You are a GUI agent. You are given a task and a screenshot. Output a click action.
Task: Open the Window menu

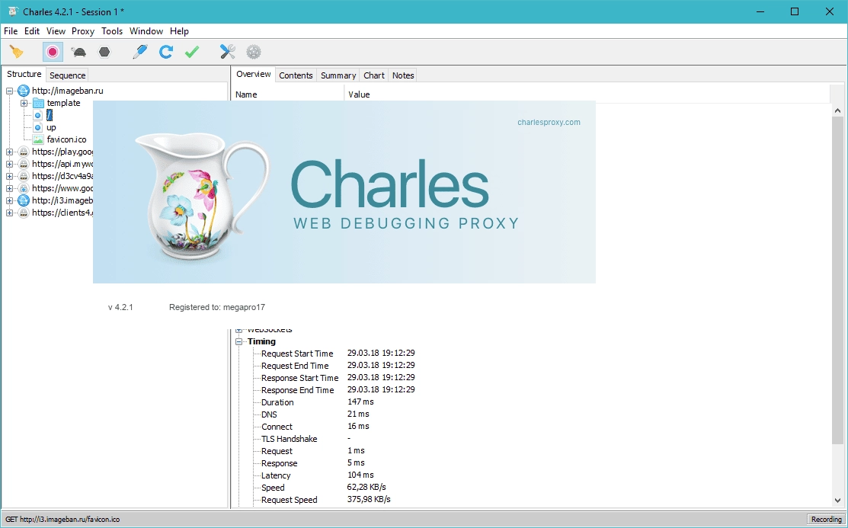coord(146,30)
